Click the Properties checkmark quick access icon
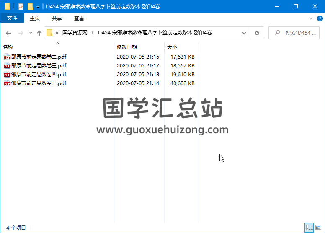 tap(21, 7)
